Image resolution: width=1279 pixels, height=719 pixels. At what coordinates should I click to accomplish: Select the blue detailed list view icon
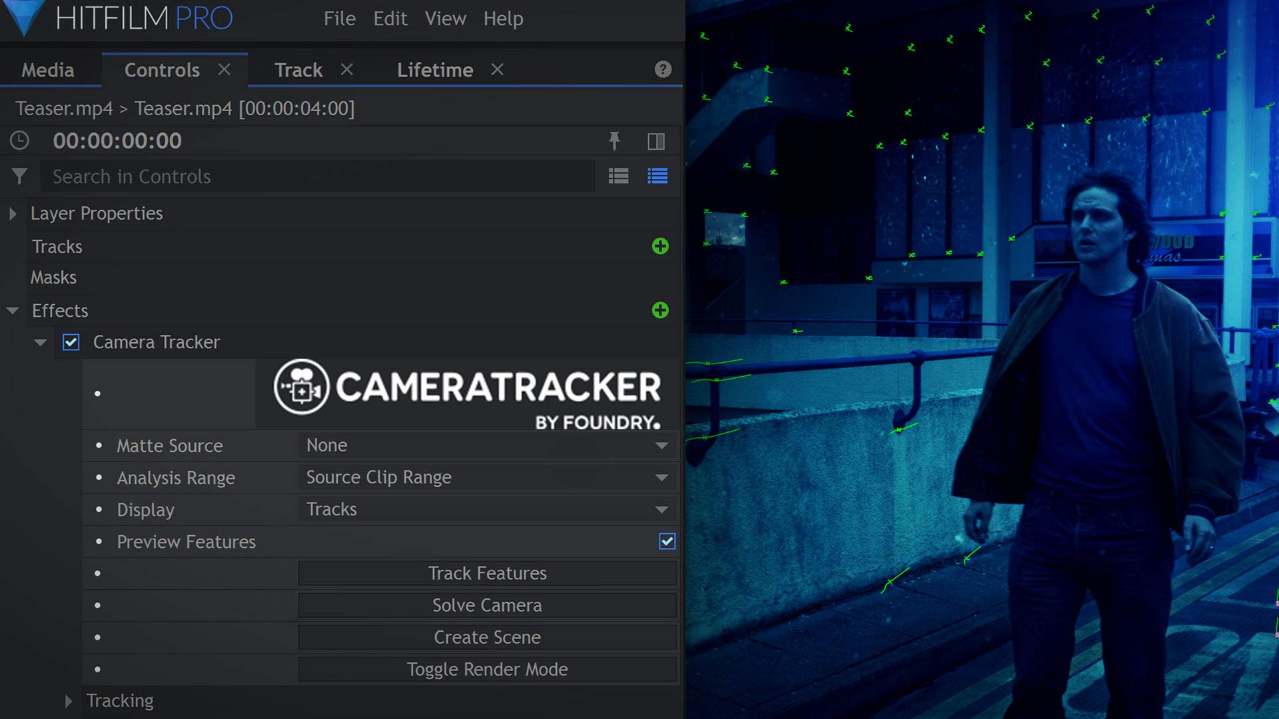(x=657, y=176)
